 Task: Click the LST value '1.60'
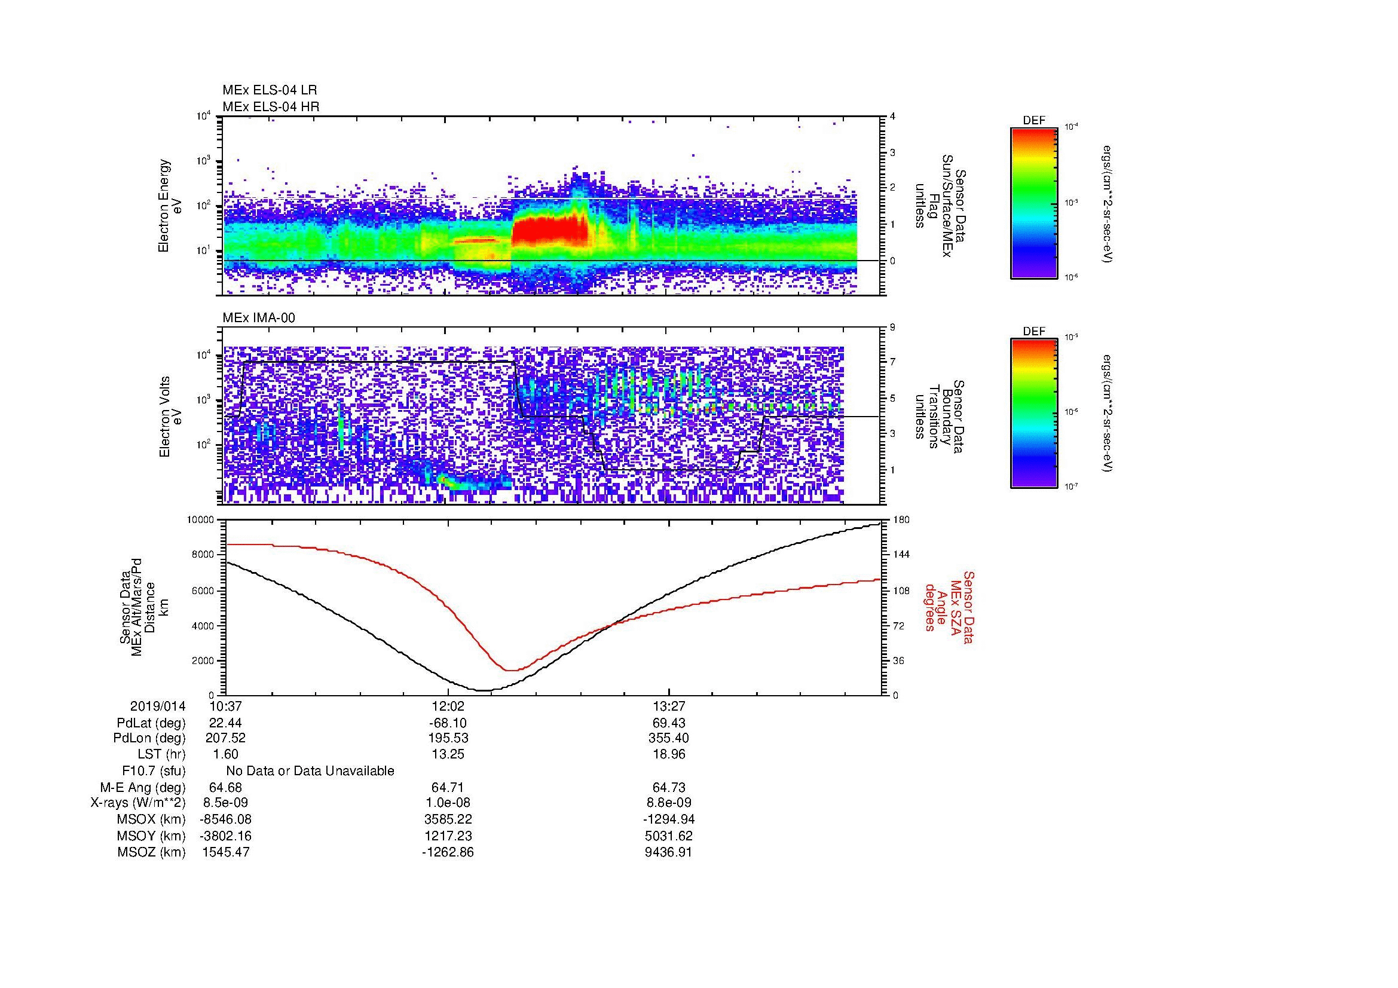225,754
